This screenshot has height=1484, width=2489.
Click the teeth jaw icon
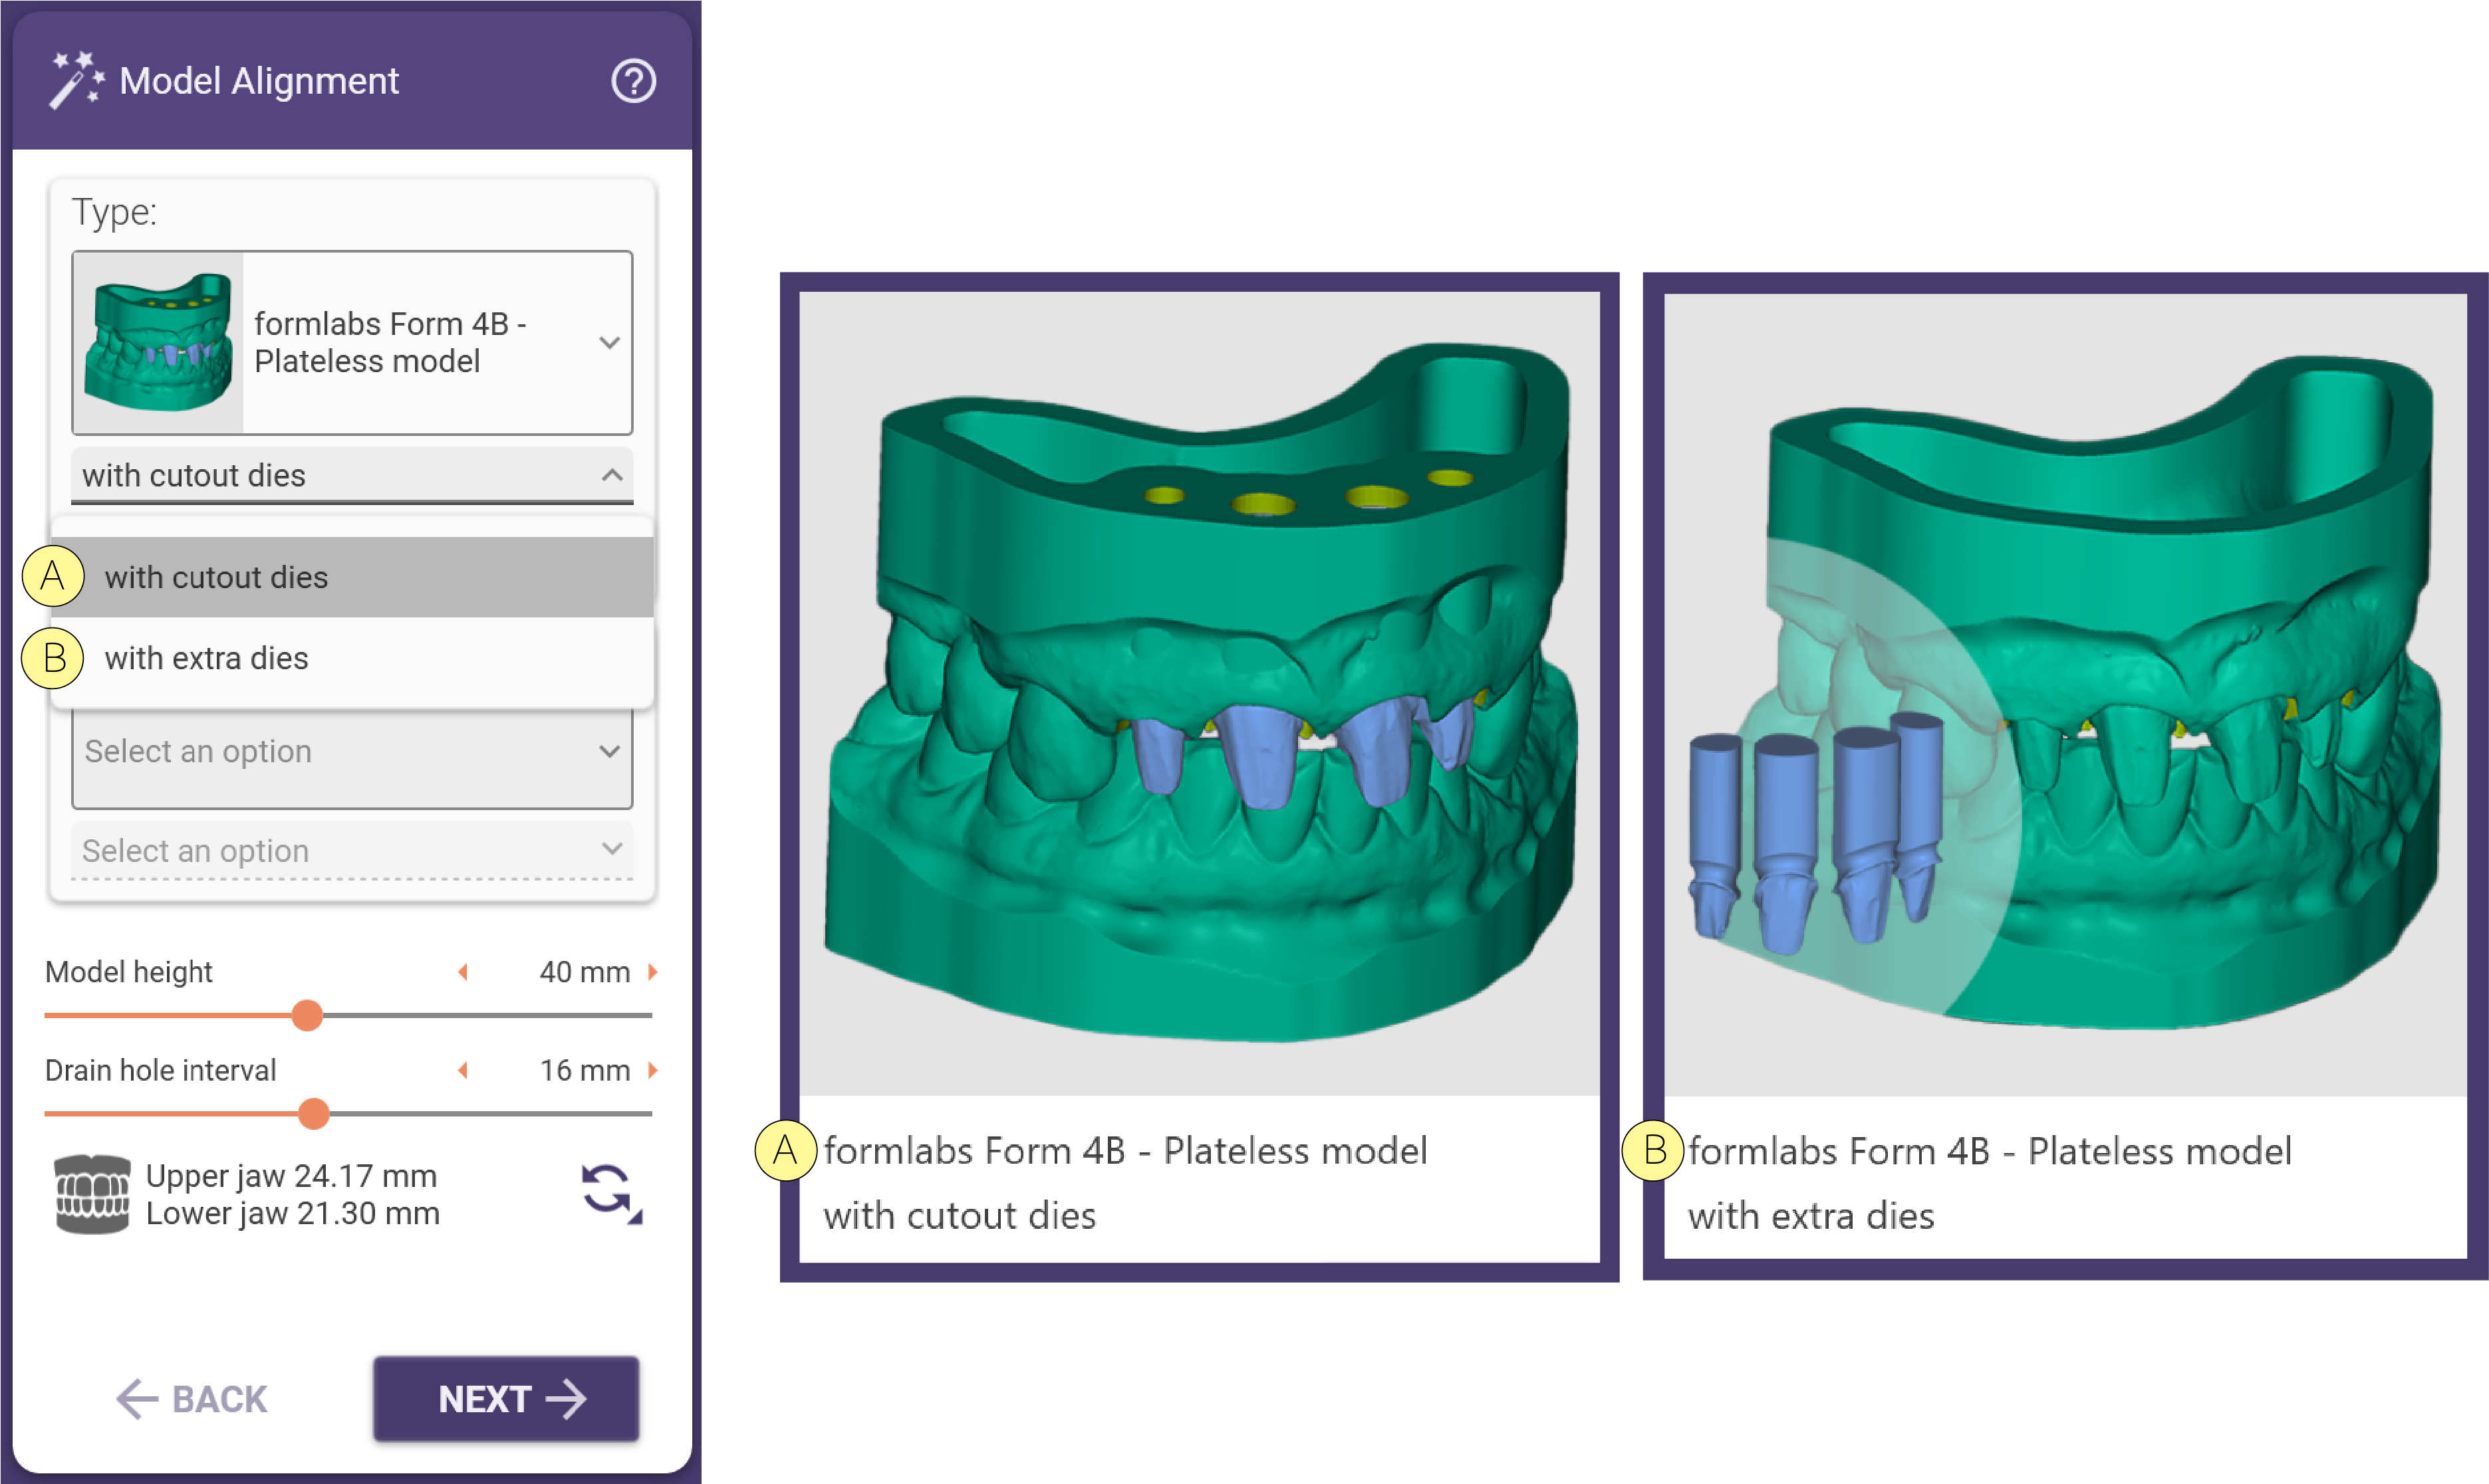tap(92, 1194)
